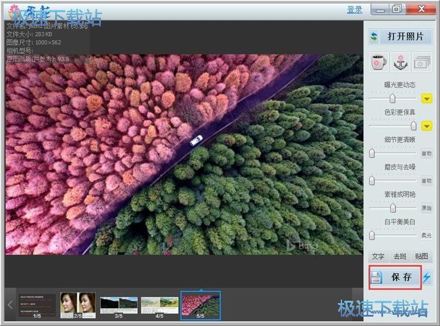Viewport: 440px width, 326px height.
Task: Click the 登录 login link
Action: (x=354, y=9)
